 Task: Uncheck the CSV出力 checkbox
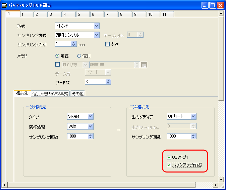tap(169, 157)
